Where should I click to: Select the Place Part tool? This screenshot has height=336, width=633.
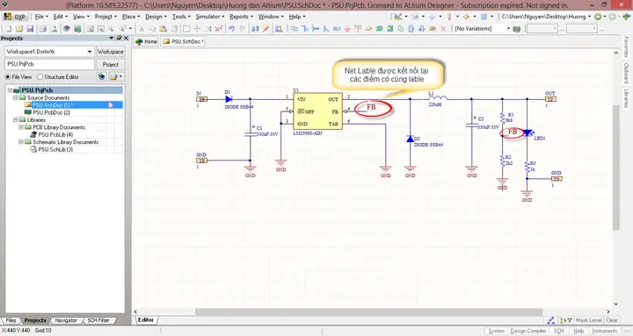click(368, 29)
